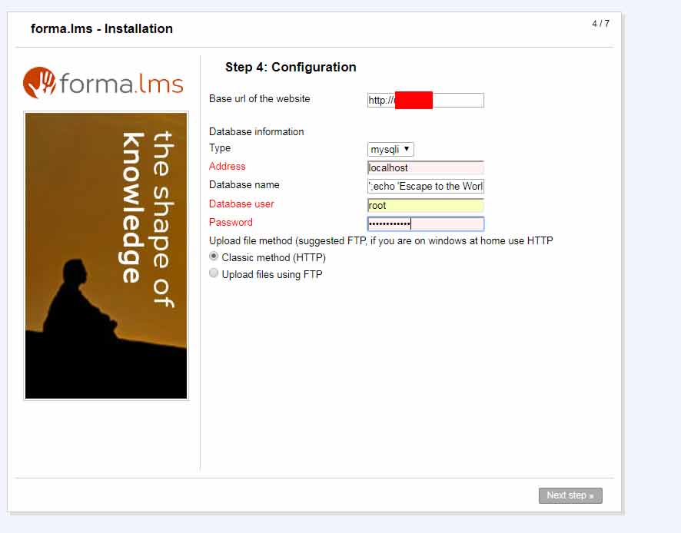Click the Database name label
The image size is (681, 533).
pyautogui.click(x=244, y=185)
